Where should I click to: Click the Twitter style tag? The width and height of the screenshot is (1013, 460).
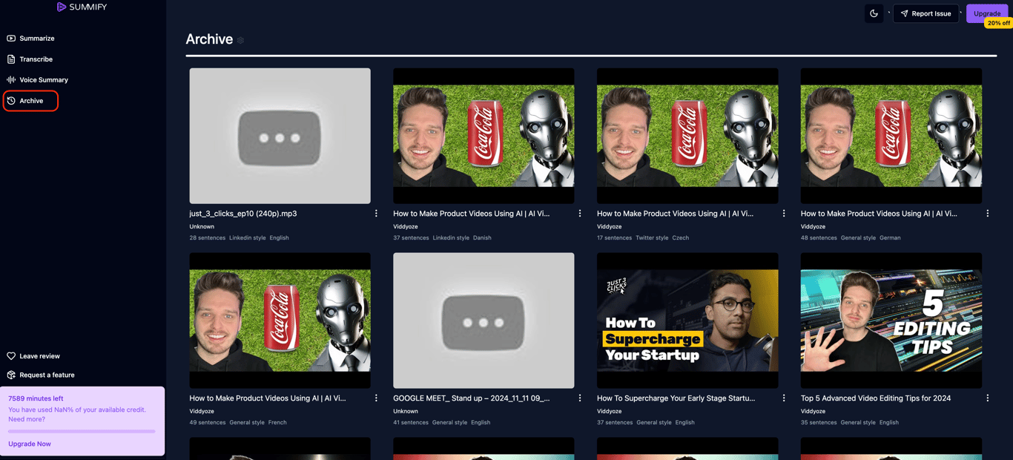652,238
